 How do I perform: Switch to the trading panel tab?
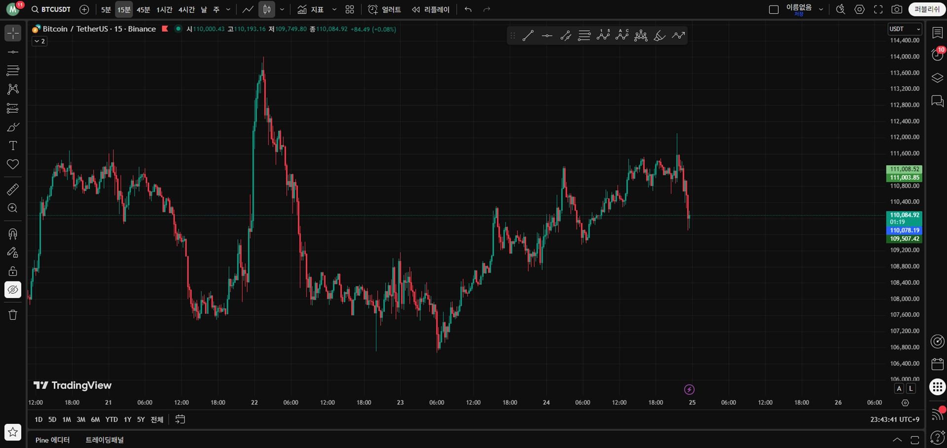coord(105,440)
